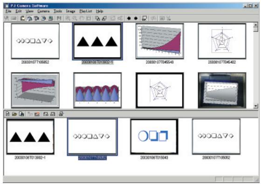This screenshot has width=261, height=184.
Task: Click file name 20030107T045548 in gallery
Action: coord(159,62)
